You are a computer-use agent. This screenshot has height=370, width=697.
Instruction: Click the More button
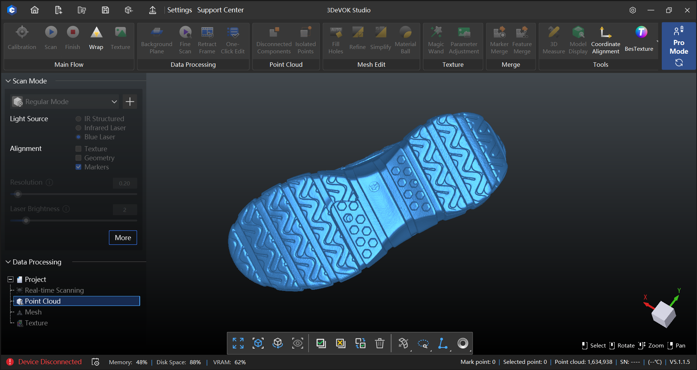tap(123, 238)
